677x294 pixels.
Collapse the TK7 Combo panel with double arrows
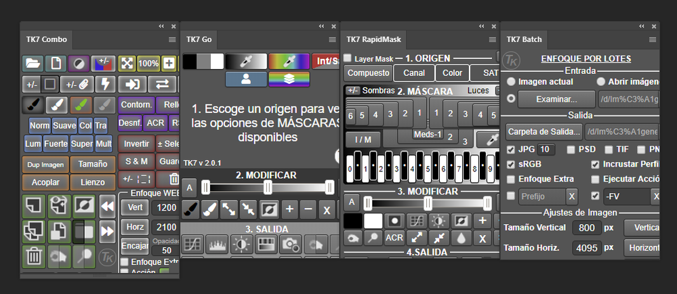[x=161, y=26]
